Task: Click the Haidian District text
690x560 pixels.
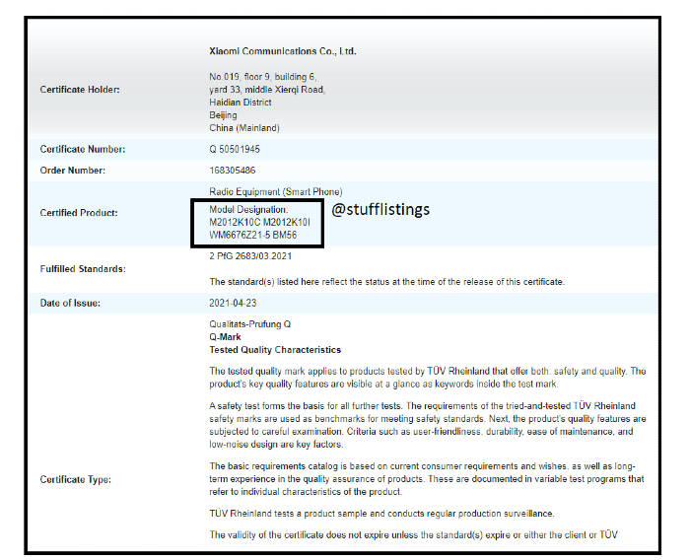Action: tap(241, 103)
